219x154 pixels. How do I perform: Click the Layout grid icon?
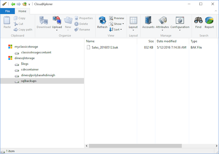tap(133, 20)
